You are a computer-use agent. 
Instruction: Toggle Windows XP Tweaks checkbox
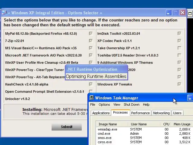[179, 84]
